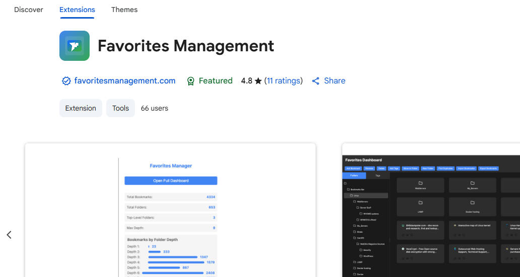Click the New Folder button in dashboard
Screen dimensions: 520x277
pos(428,168)
